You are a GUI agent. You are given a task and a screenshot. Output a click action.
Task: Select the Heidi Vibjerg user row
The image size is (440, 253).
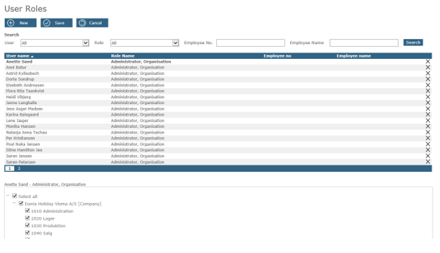(218, 97)
